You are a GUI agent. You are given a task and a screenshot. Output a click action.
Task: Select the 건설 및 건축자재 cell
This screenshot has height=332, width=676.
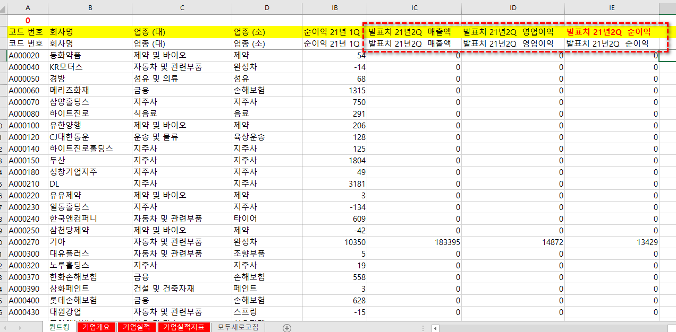[182, 289]
